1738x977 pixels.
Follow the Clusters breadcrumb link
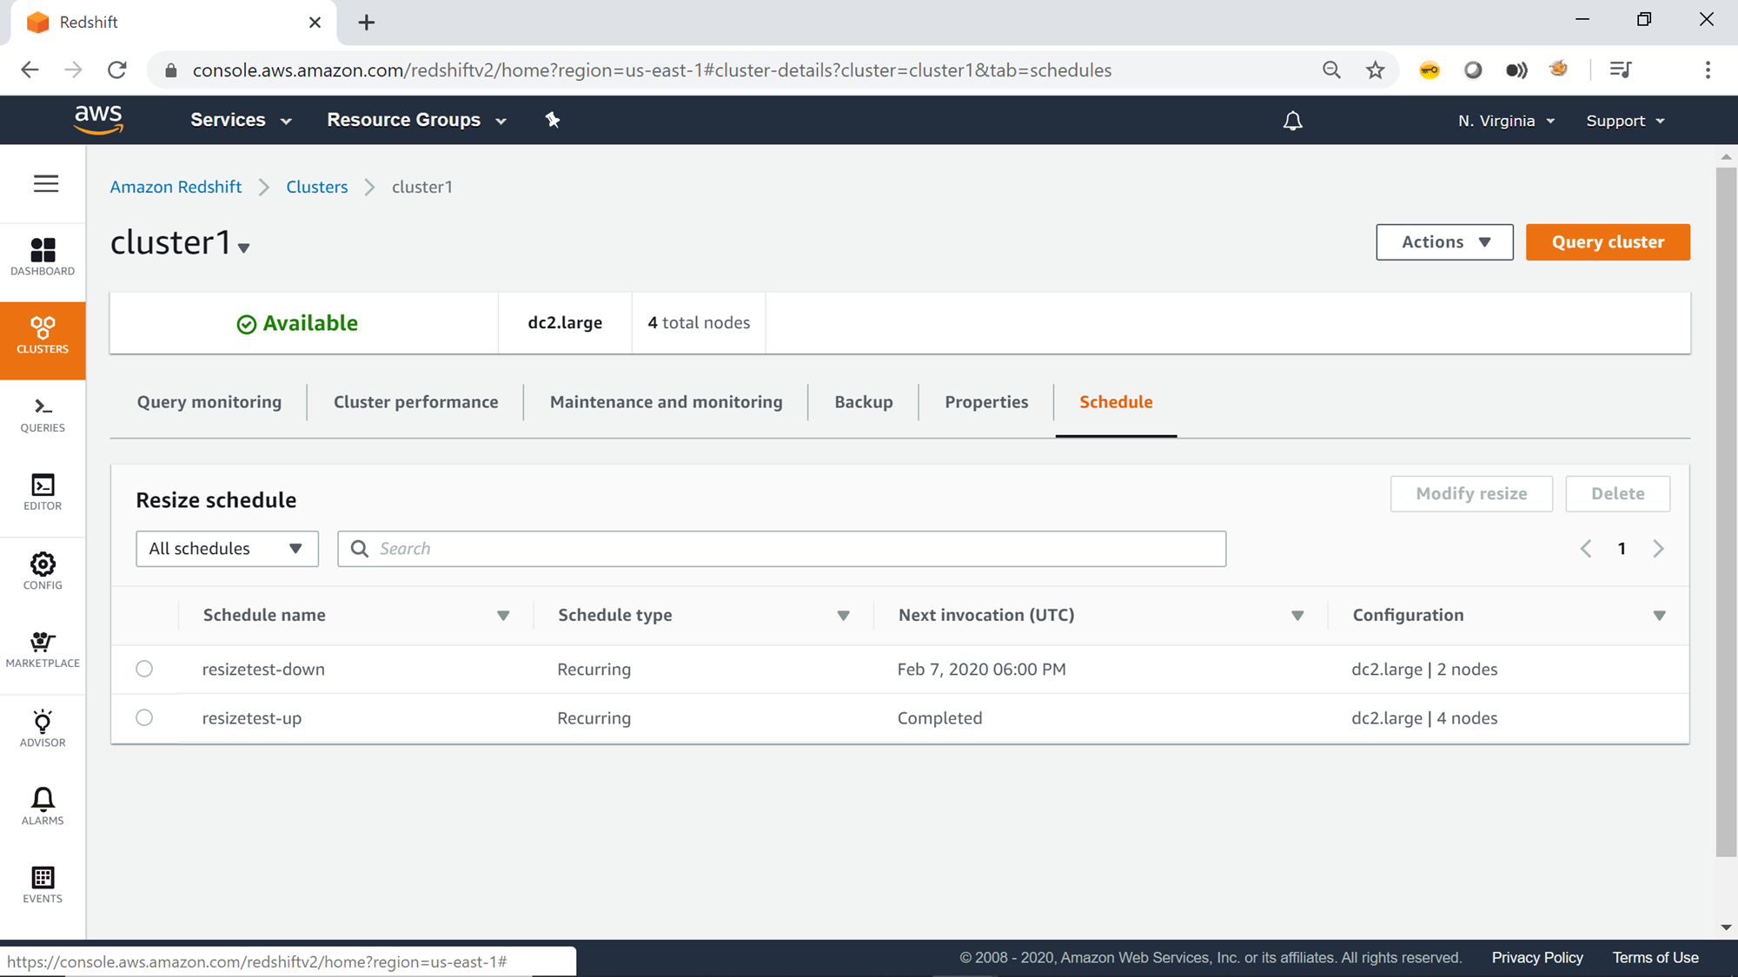coord(316,187)
